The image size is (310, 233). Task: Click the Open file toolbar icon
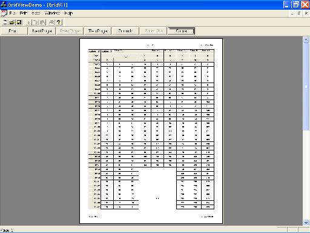click(x=12, y=22)
